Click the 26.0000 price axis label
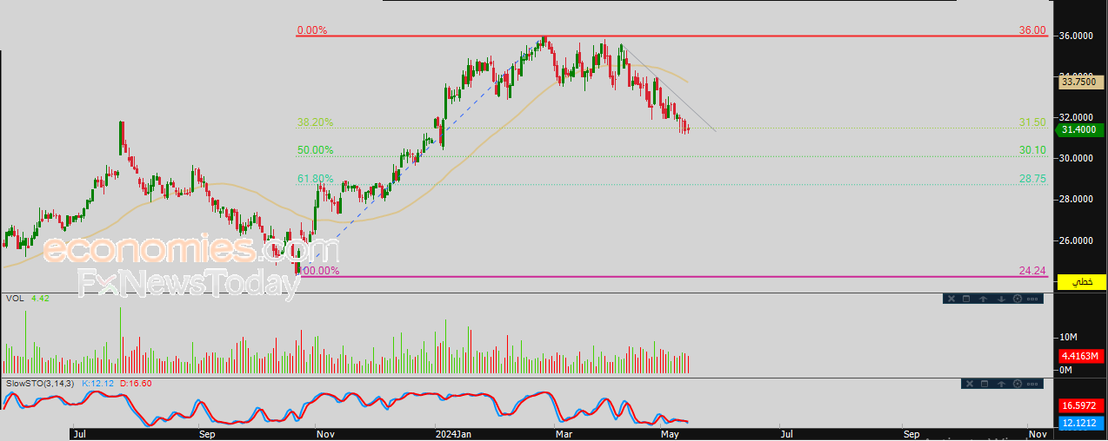The width and height of the screenshot is (1108, 441). coord(1075,240)
